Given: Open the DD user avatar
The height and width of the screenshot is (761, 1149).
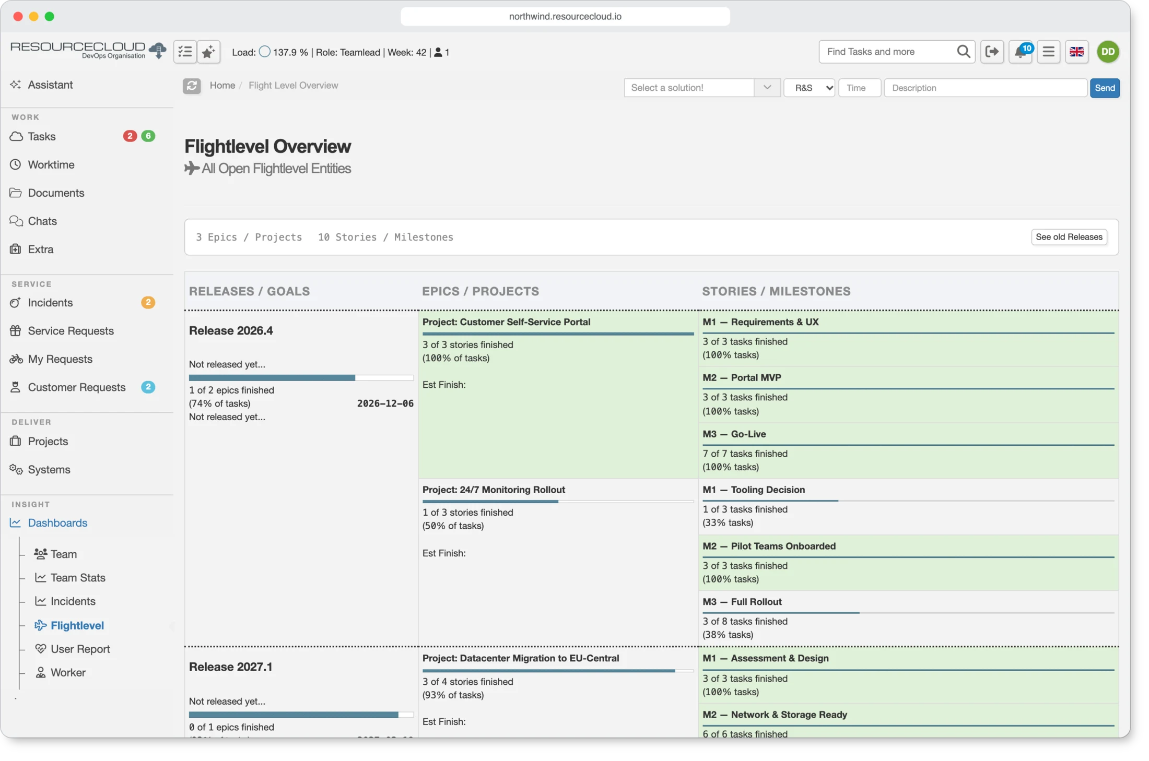Looking at the screenshot, I should click(x=1108, y=52).
